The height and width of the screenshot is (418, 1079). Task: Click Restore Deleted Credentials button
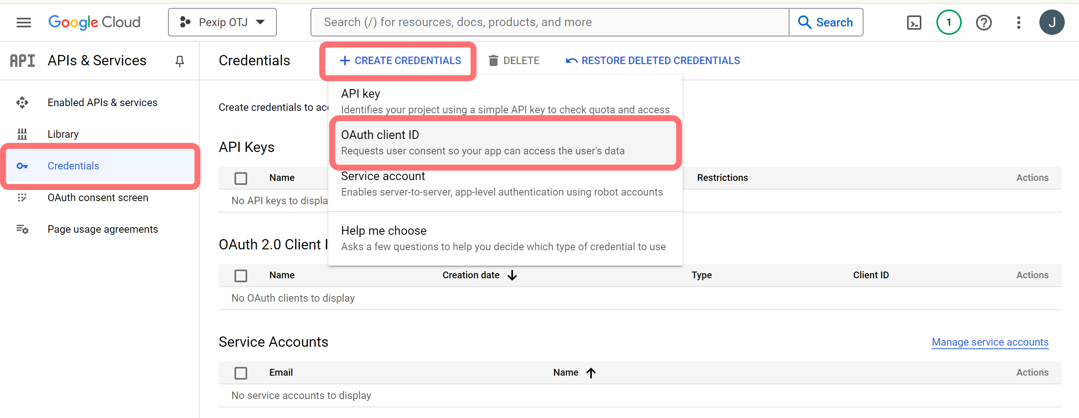pyautogui.click(x=653, y=61)
